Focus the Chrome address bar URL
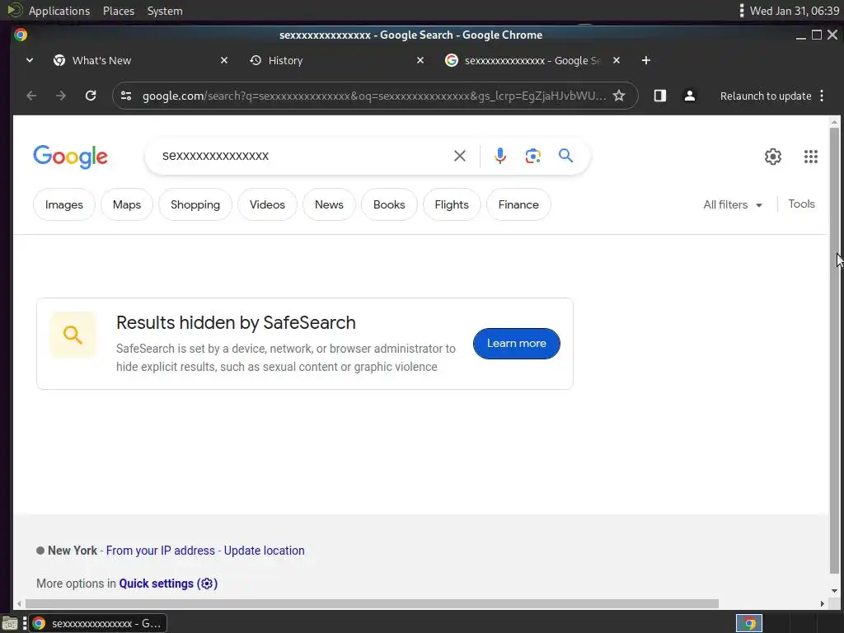 (x=373, y=96)
